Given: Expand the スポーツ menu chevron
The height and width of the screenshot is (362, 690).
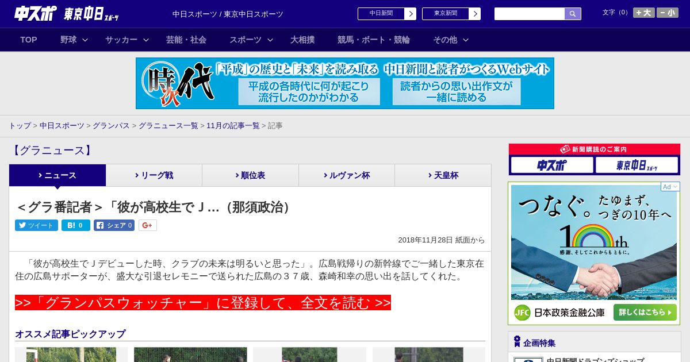Looking at the screenshot, I should click(270, 40).
